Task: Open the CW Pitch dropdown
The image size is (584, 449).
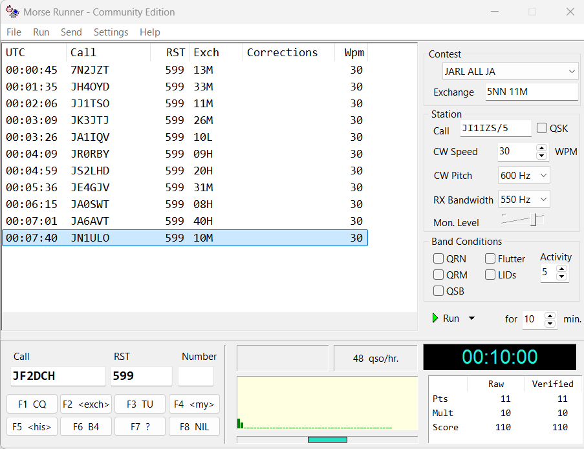Action: point(524,175)
